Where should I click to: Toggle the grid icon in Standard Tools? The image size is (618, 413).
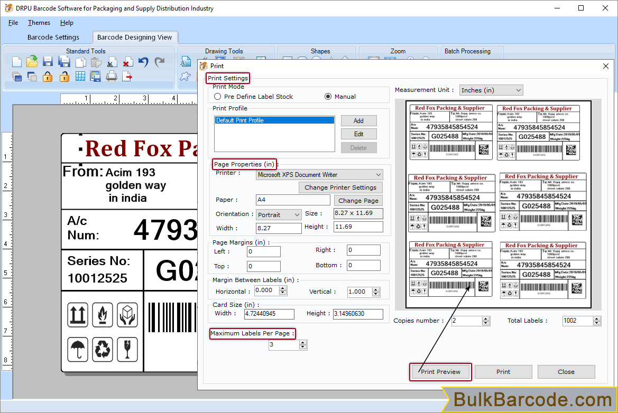[80, 77]
